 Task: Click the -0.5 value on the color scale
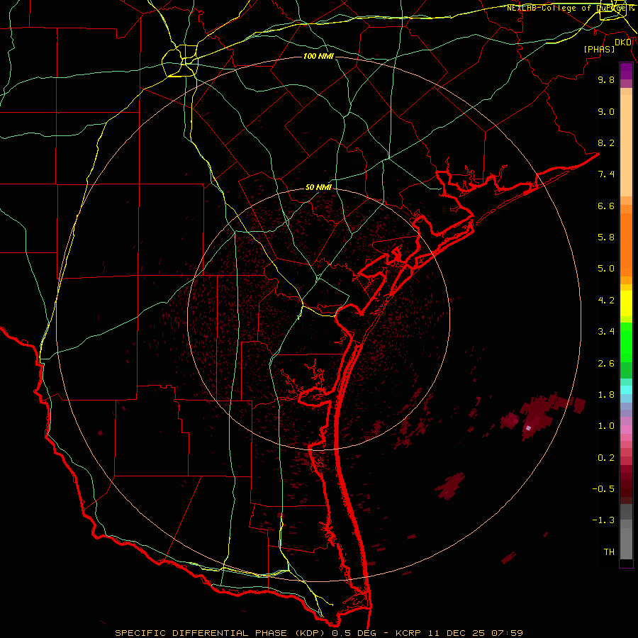603,489
